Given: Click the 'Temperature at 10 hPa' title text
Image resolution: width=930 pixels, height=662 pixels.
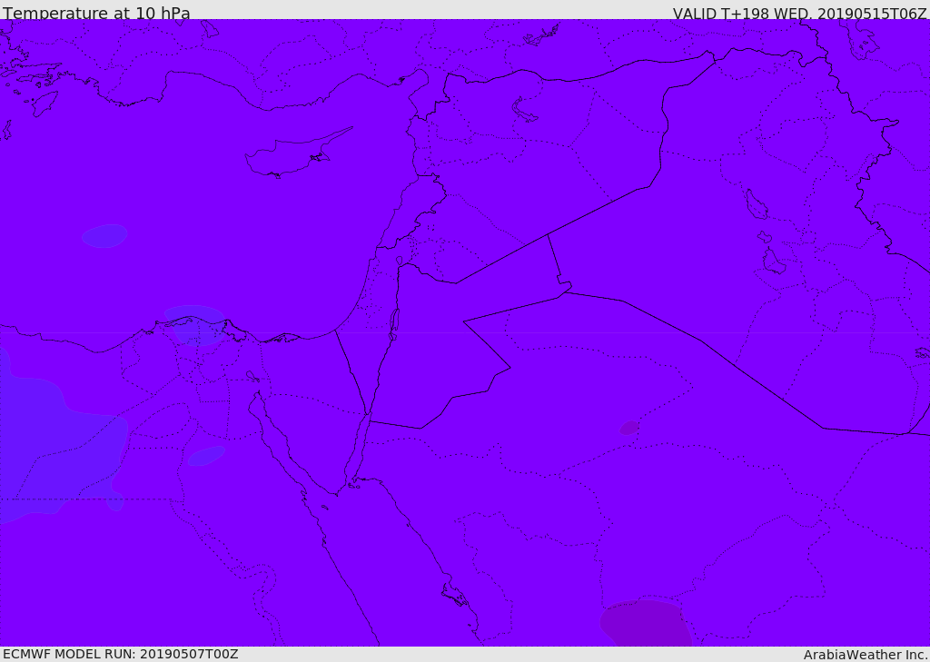Looking at the screenshot, I should point(96,13).
